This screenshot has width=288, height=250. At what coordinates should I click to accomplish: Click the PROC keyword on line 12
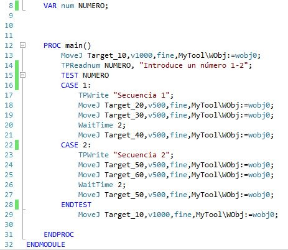pos(52,45)
